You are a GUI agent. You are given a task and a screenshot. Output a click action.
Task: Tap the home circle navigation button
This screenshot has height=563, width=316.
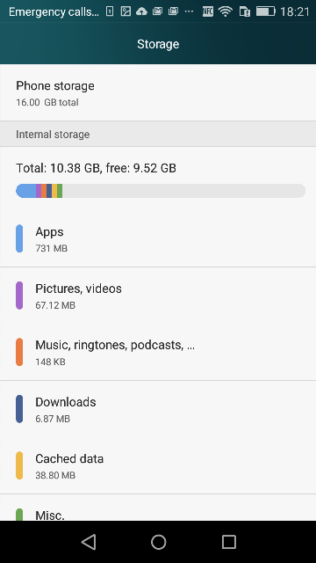click(158, 542)
